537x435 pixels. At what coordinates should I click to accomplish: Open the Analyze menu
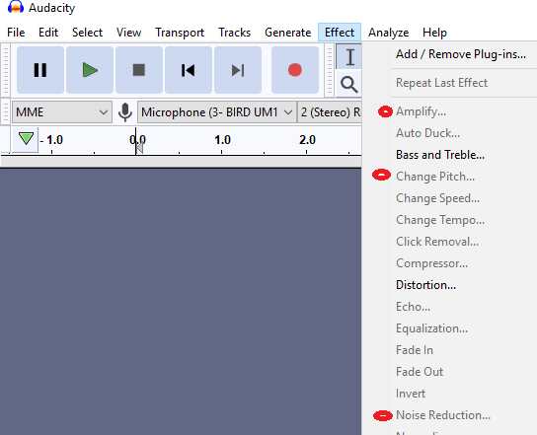coord(388,33)
